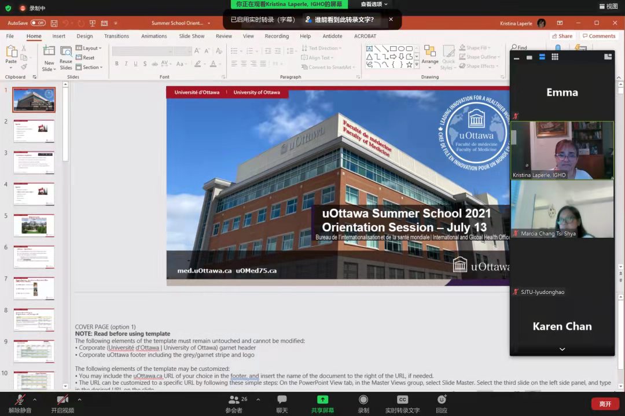Switch to the ACROBAT tab
The width and height of the screenshot is (625, 416).
pyautogui.click(x=365, y=36)
